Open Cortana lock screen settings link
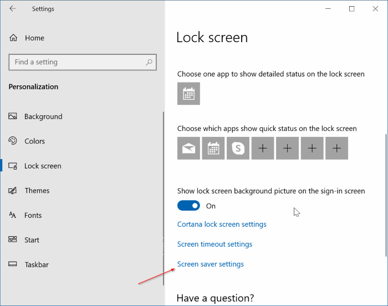Screen dimensions: 388x306 tap(222, 224)
